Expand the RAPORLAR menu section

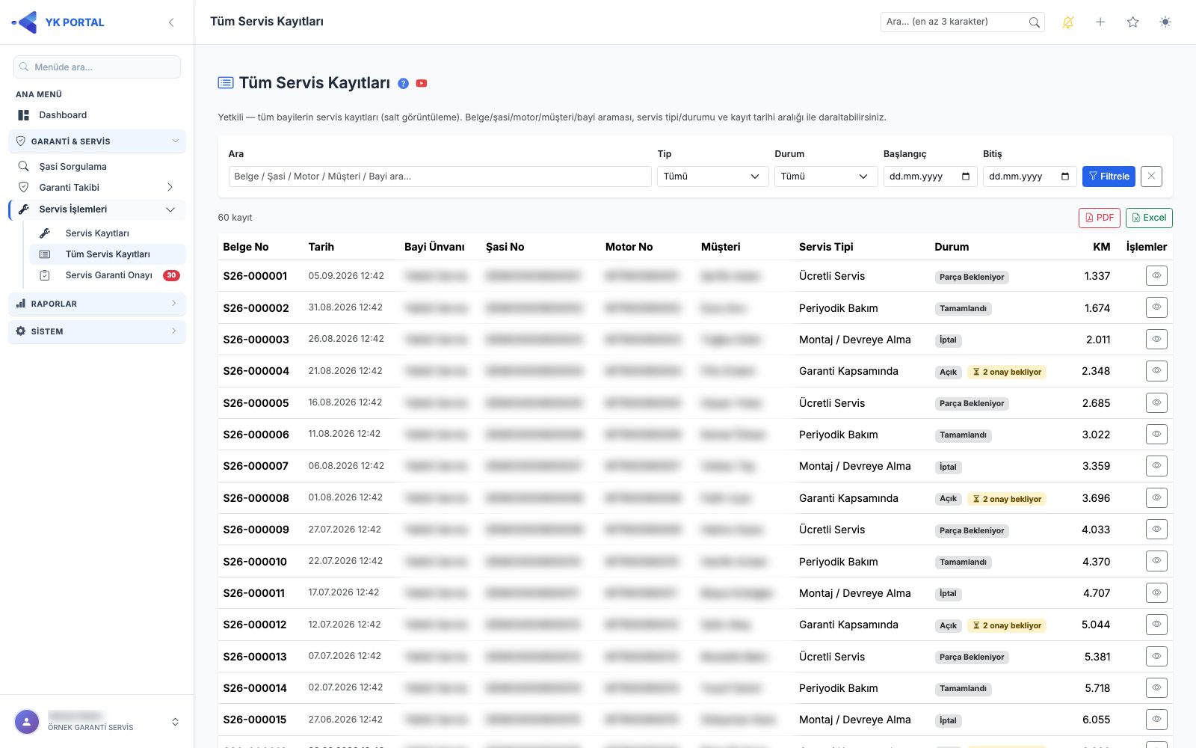click(x=97, y=304)
